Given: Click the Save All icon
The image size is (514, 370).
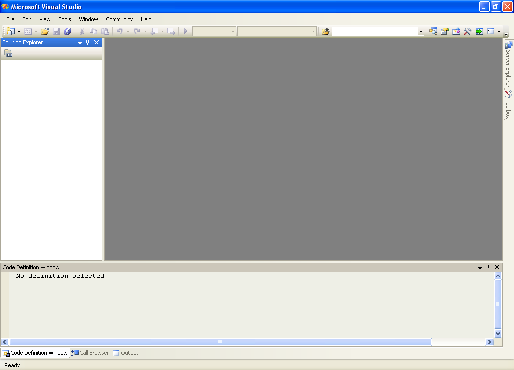Looking at the screenshot, I should pos(68,31).
